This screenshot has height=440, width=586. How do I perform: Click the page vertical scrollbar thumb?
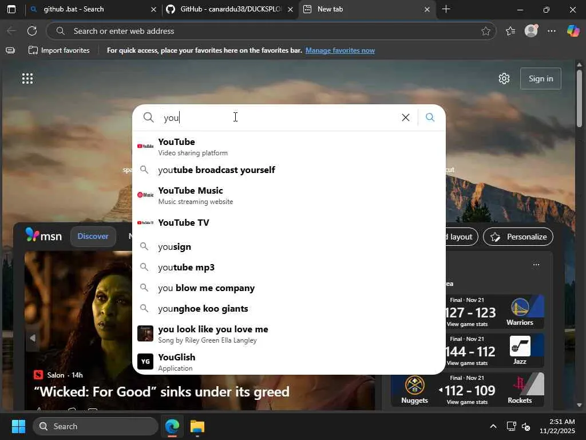click(x=579, y=99)
